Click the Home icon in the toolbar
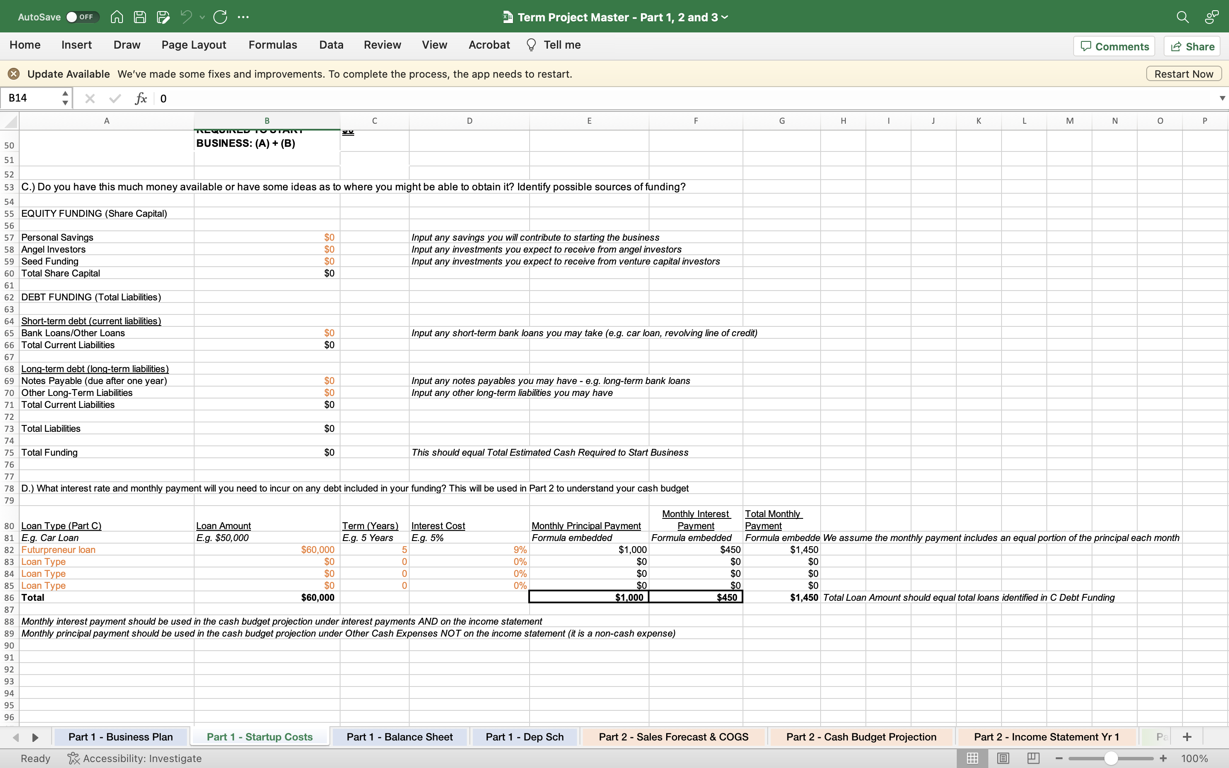 116,17
